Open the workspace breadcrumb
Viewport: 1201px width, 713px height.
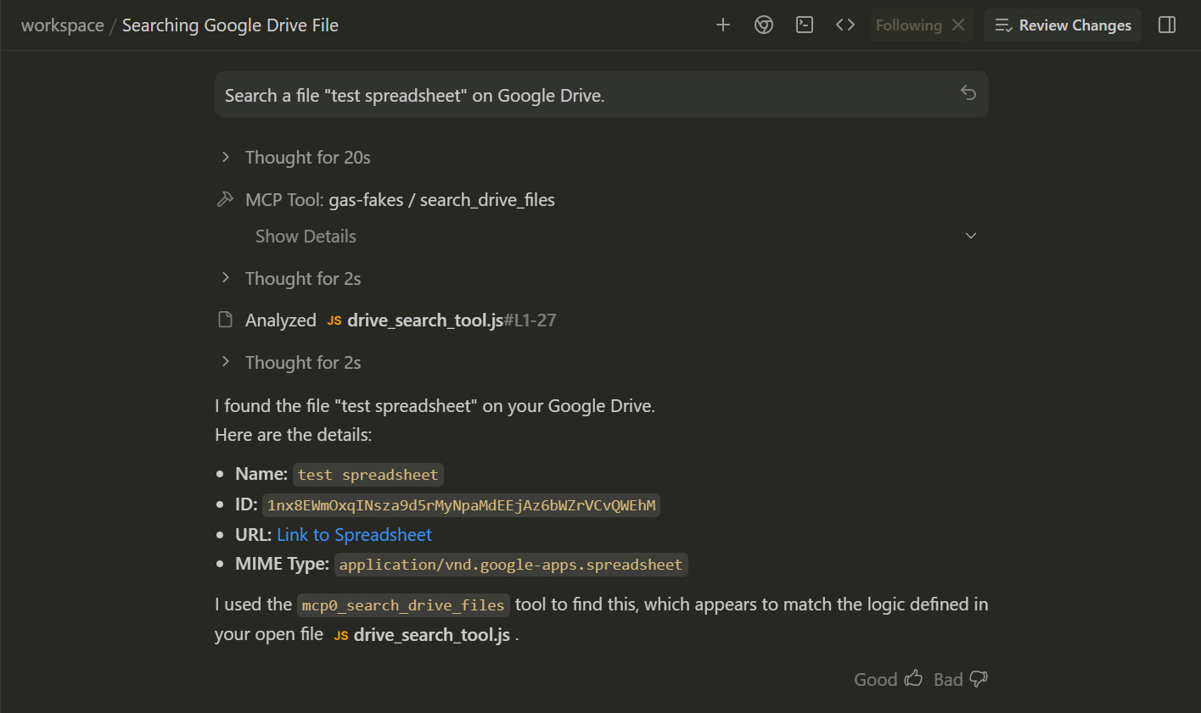(x=62, y=25)
